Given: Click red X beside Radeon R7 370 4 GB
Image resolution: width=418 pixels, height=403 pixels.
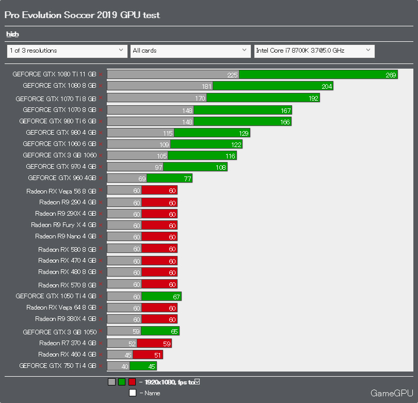Looking at the screenshot, I should coord(101,343).
